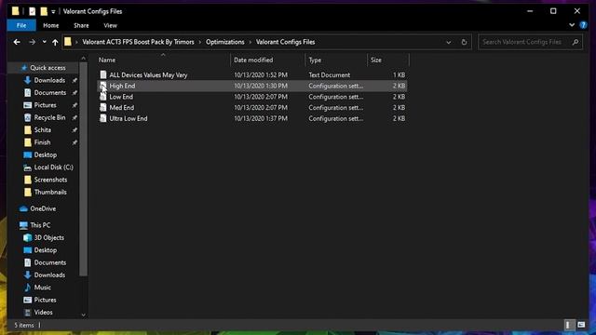Image resolution: width=596 pixels, height=335 pixels.
Task: Open the View ribbon tab
Action: point(110,25)
